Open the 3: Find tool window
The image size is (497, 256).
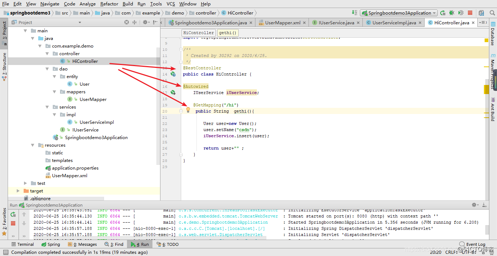(x=114, y=244)
